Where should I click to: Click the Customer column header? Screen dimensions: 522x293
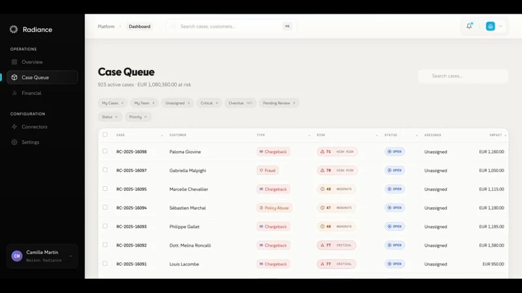[177, 135]
